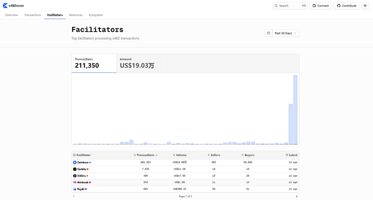Click the PayAI facilitator logo
The height and width of the screenshot is (200, 373).
point(75,189)
